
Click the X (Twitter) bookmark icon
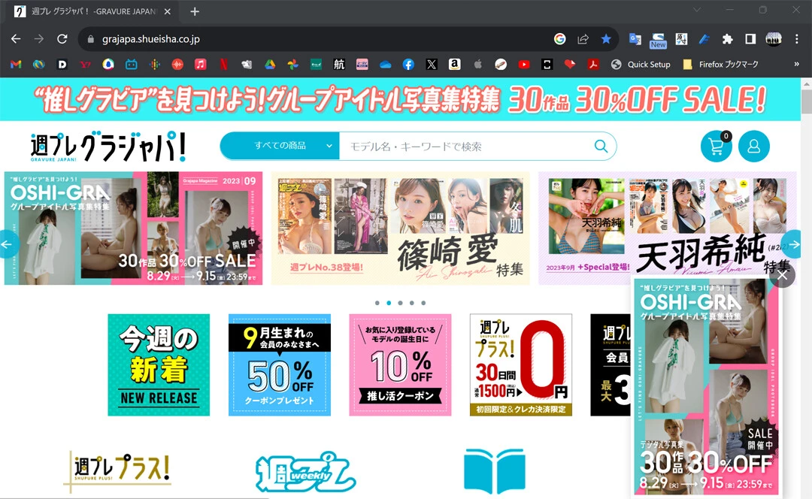432,65
